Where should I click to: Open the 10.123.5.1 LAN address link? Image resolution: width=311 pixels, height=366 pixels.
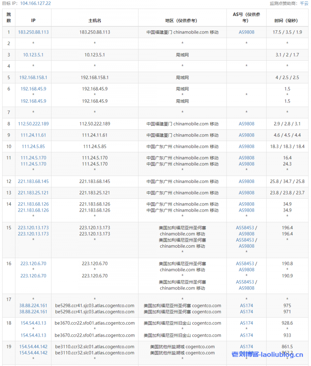[33, 55]
